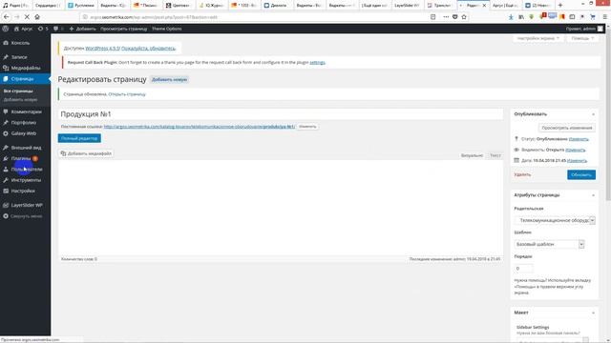Click the settings link in Request Call Back notice
The width and height of the screenshot is (611, 343).
click(x=317, y=62)
